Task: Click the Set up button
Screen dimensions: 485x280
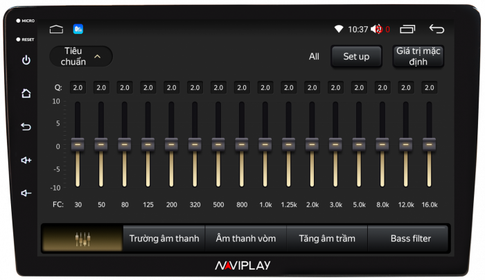Action: click(x=356, y=56)
